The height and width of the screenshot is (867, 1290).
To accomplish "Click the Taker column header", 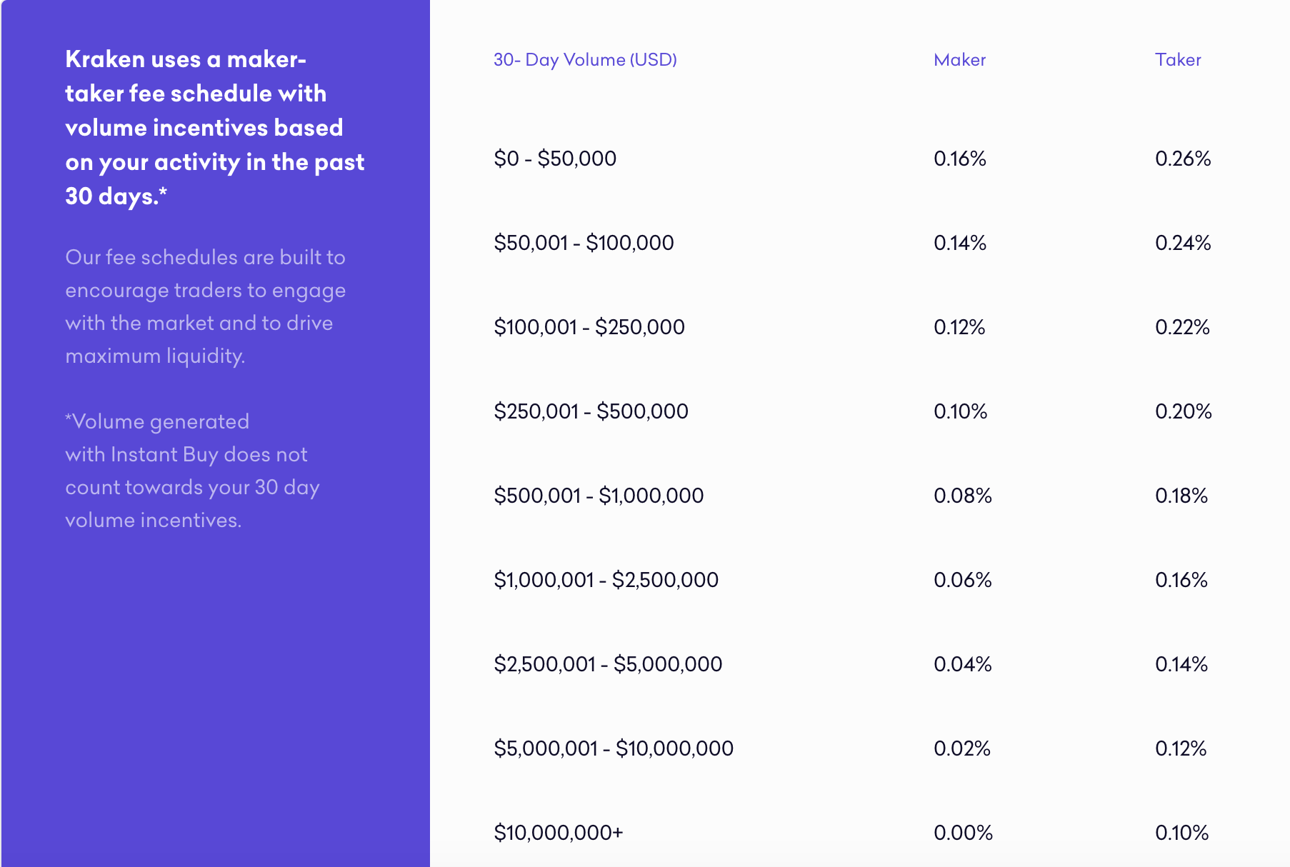I will [1178, 60].
